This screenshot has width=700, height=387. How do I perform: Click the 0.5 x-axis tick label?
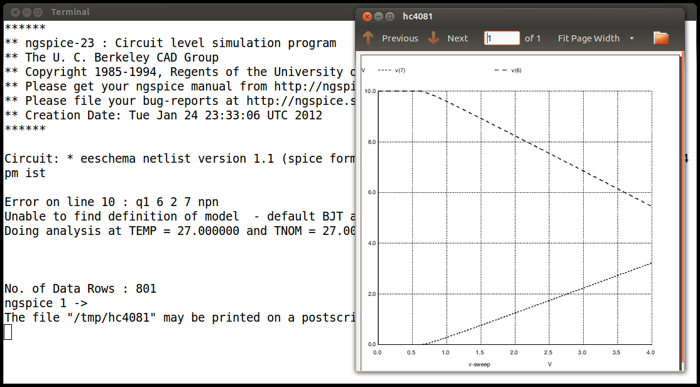pyautogui.click(x=412, y=352)
